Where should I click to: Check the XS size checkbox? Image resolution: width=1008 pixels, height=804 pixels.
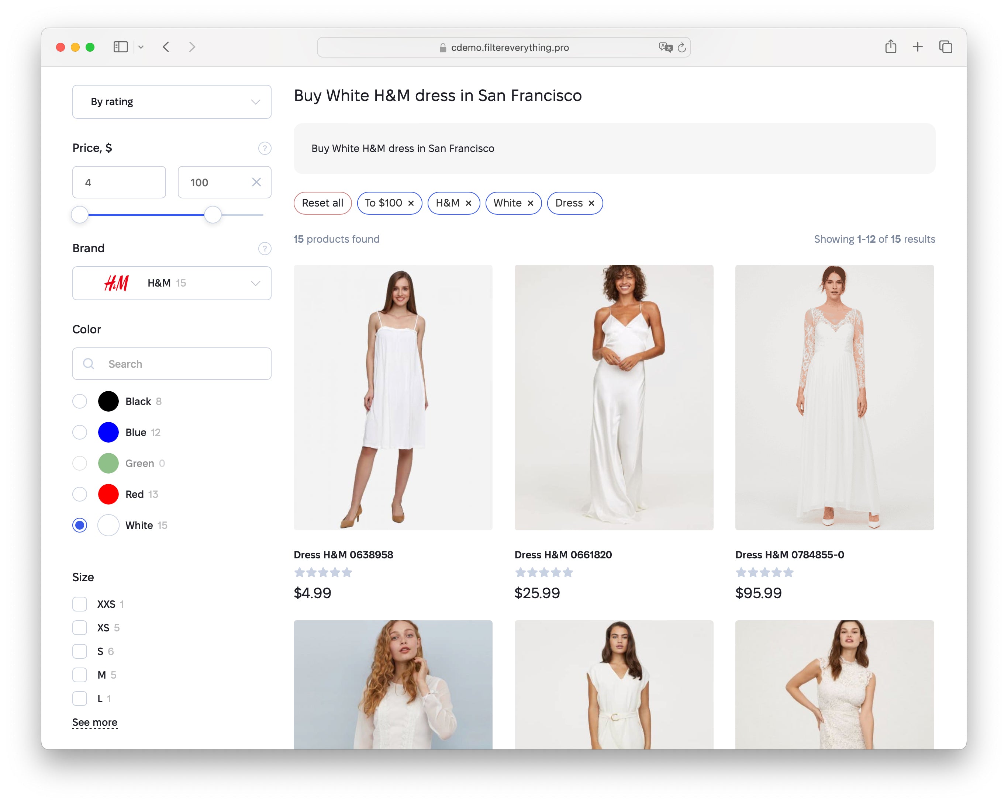pyautogui.click(x=79, y=628)
